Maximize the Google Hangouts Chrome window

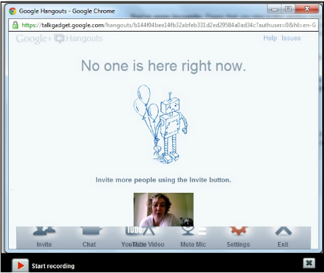tap(288, 9)
